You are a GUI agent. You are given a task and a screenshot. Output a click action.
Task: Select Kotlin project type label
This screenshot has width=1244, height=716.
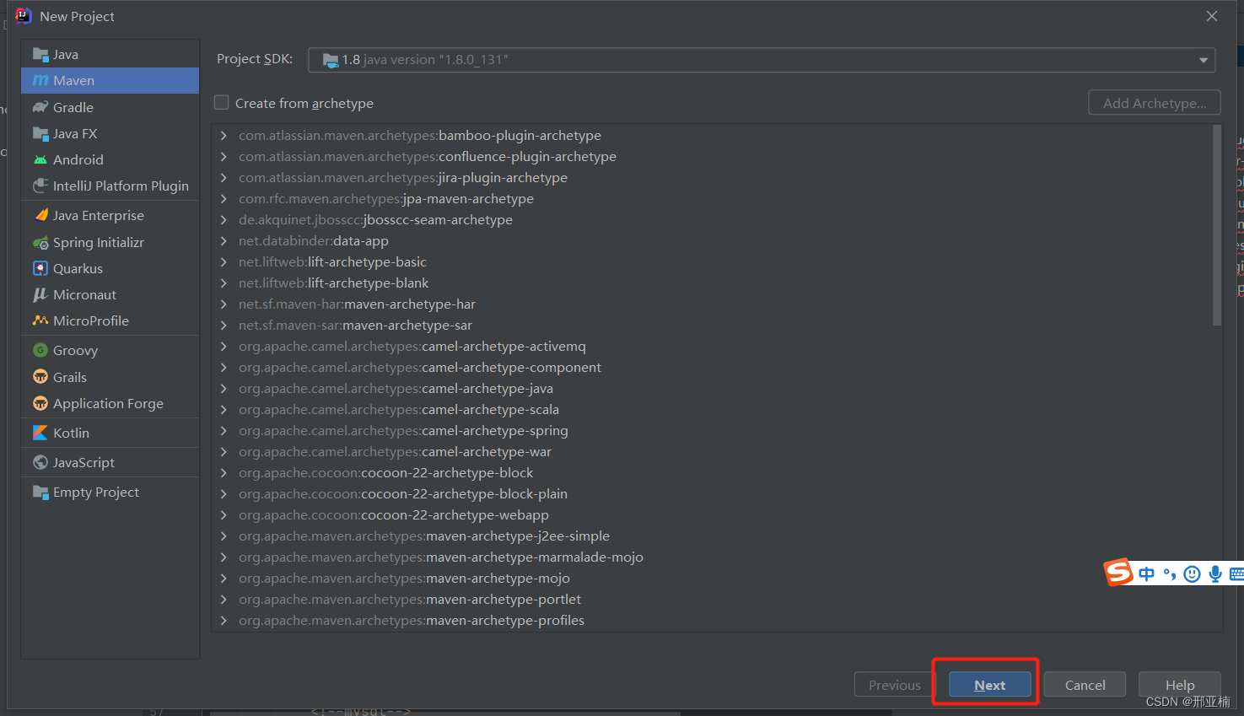pyautogui.click(x=71, y=433)
